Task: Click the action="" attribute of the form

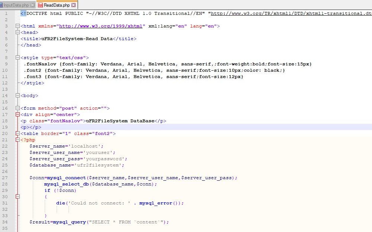Action: pyautogui.click(x=93, y=109)
